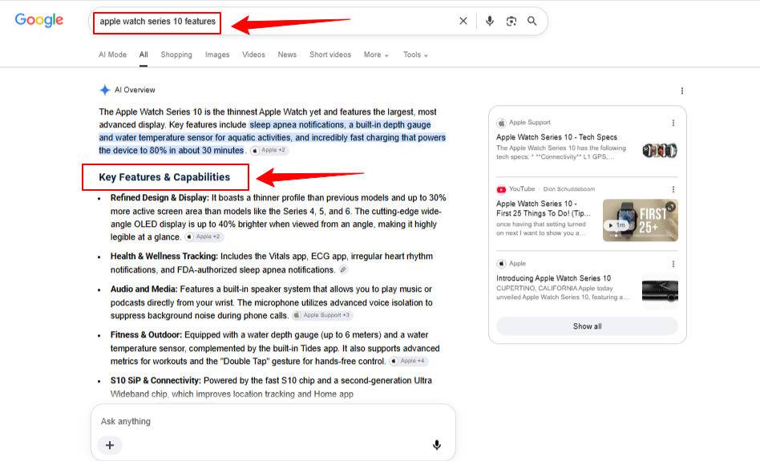This screenshot has width=760, height=461.
Task: Click the Apple Support favicon in sources panel
Action: tap(501, 123)
